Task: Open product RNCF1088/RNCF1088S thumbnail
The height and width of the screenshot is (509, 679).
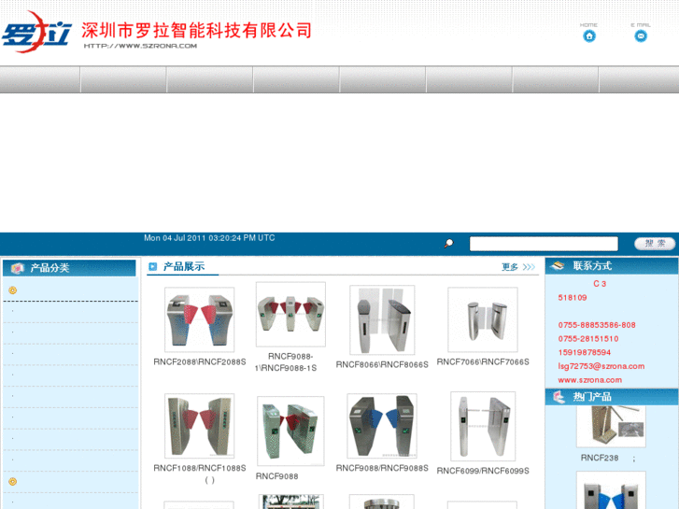Action: 199,426
